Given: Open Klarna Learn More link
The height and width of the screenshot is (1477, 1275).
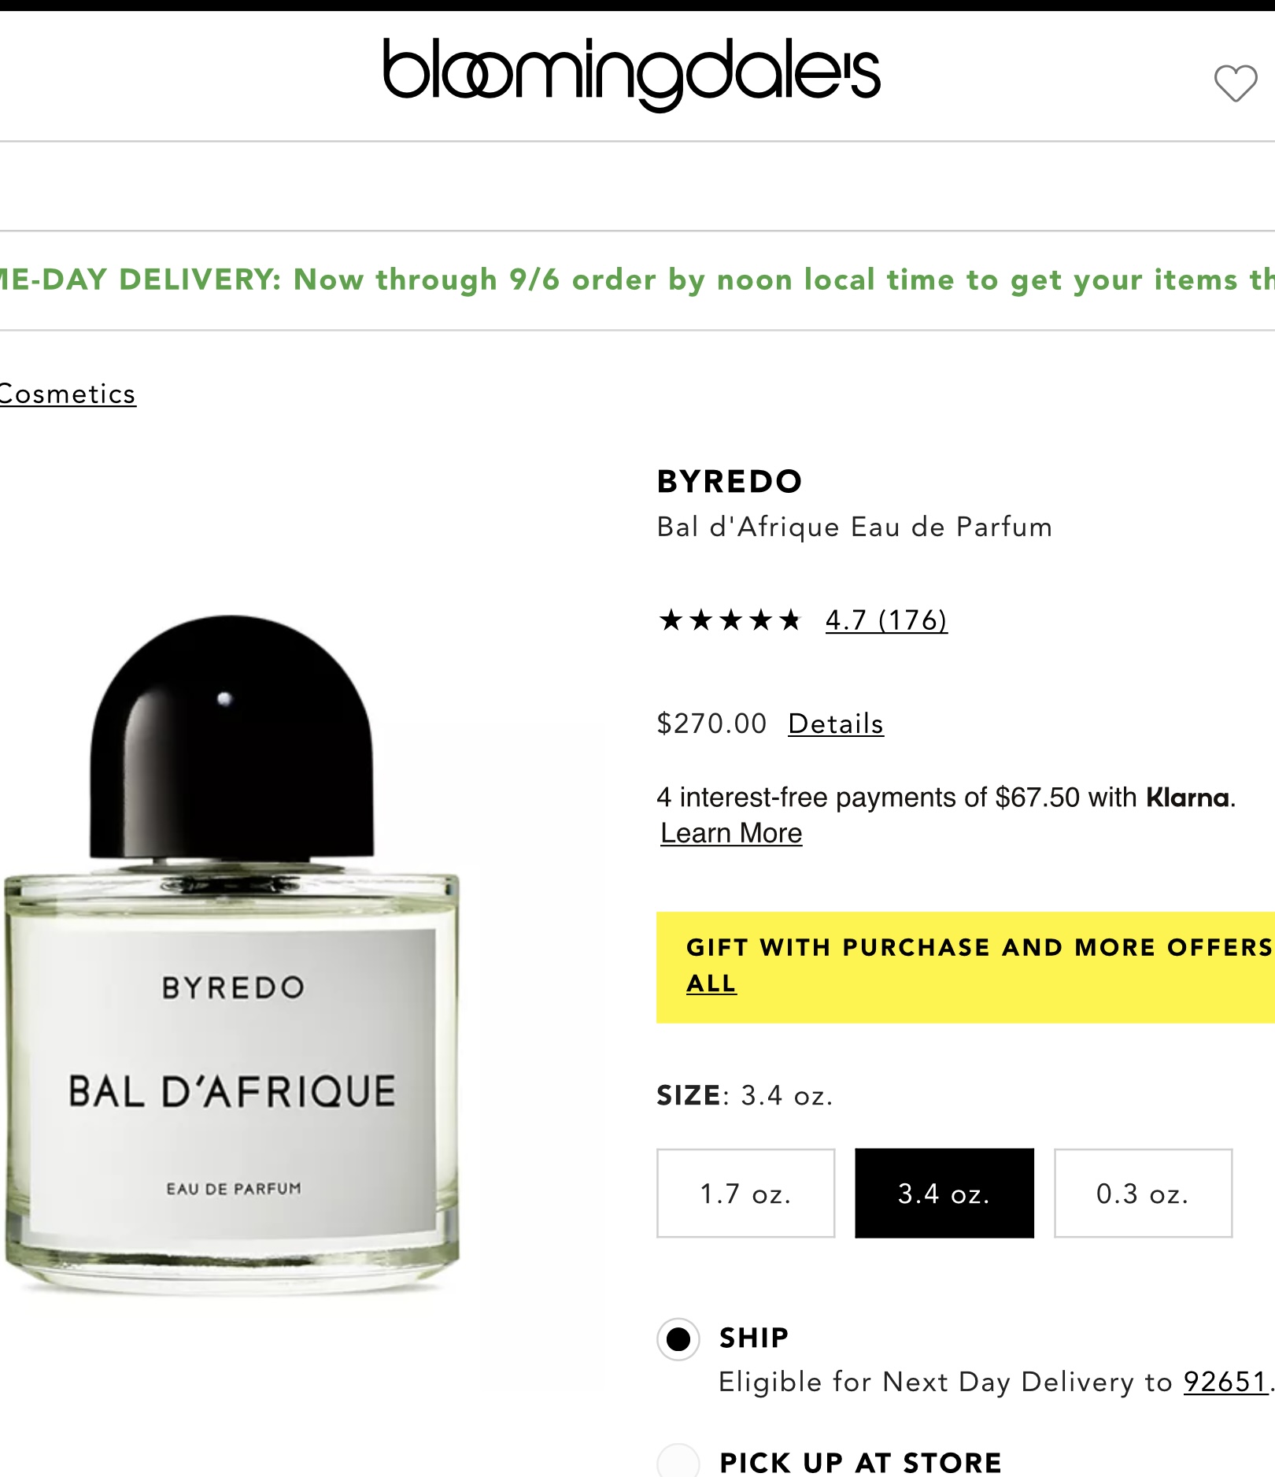Looking at the screenshot, I should (x=731, y=833).
